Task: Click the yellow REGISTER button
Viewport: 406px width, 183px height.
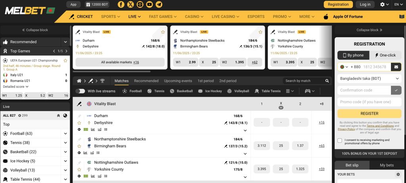Action: click(370, 113)
